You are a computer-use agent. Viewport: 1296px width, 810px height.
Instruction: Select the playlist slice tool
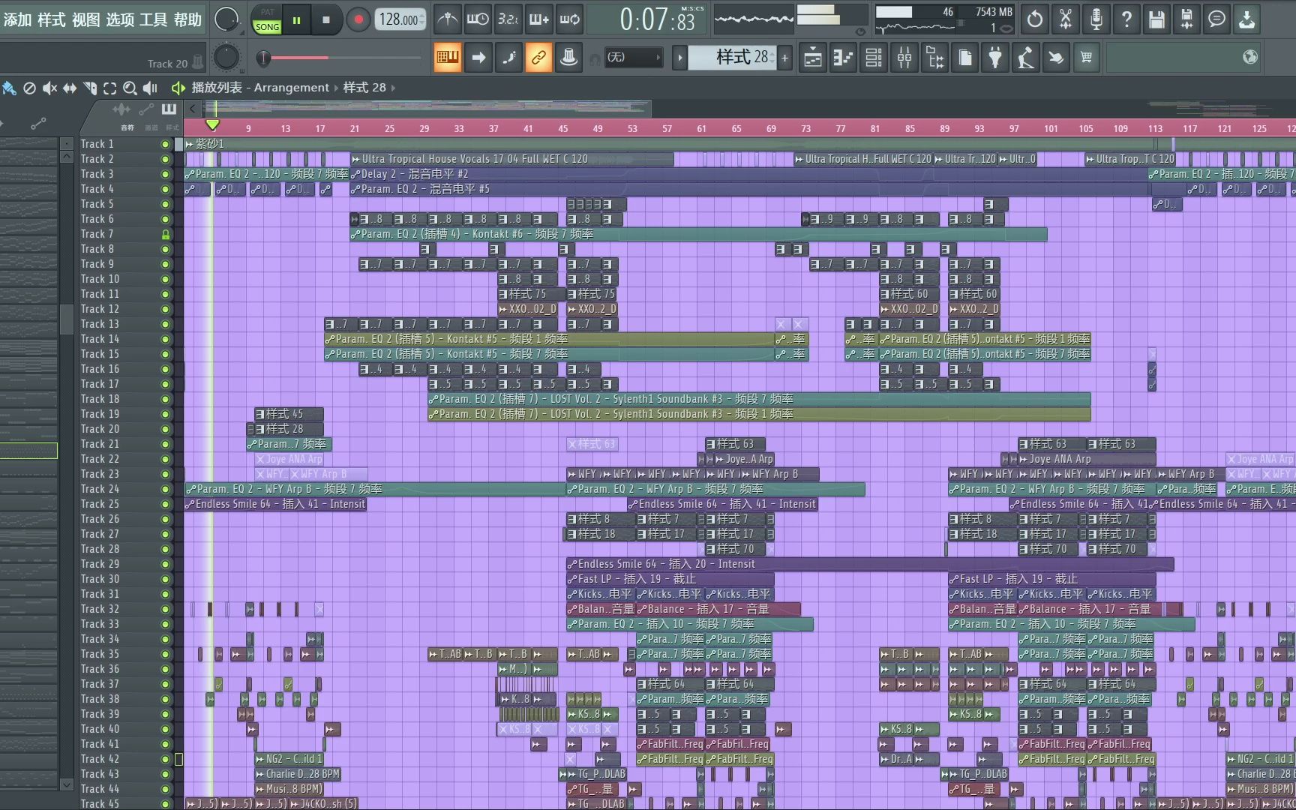coord(89,88)
